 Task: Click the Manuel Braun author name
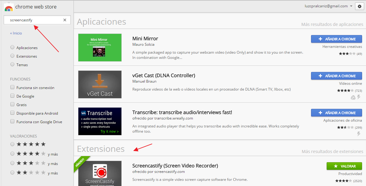tap(144, 81)
